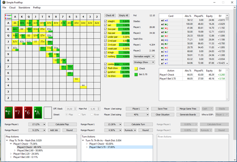Click the Calculate Turn button
The height and width of the screenshot is (162, 237).
(x=138, y=124)
